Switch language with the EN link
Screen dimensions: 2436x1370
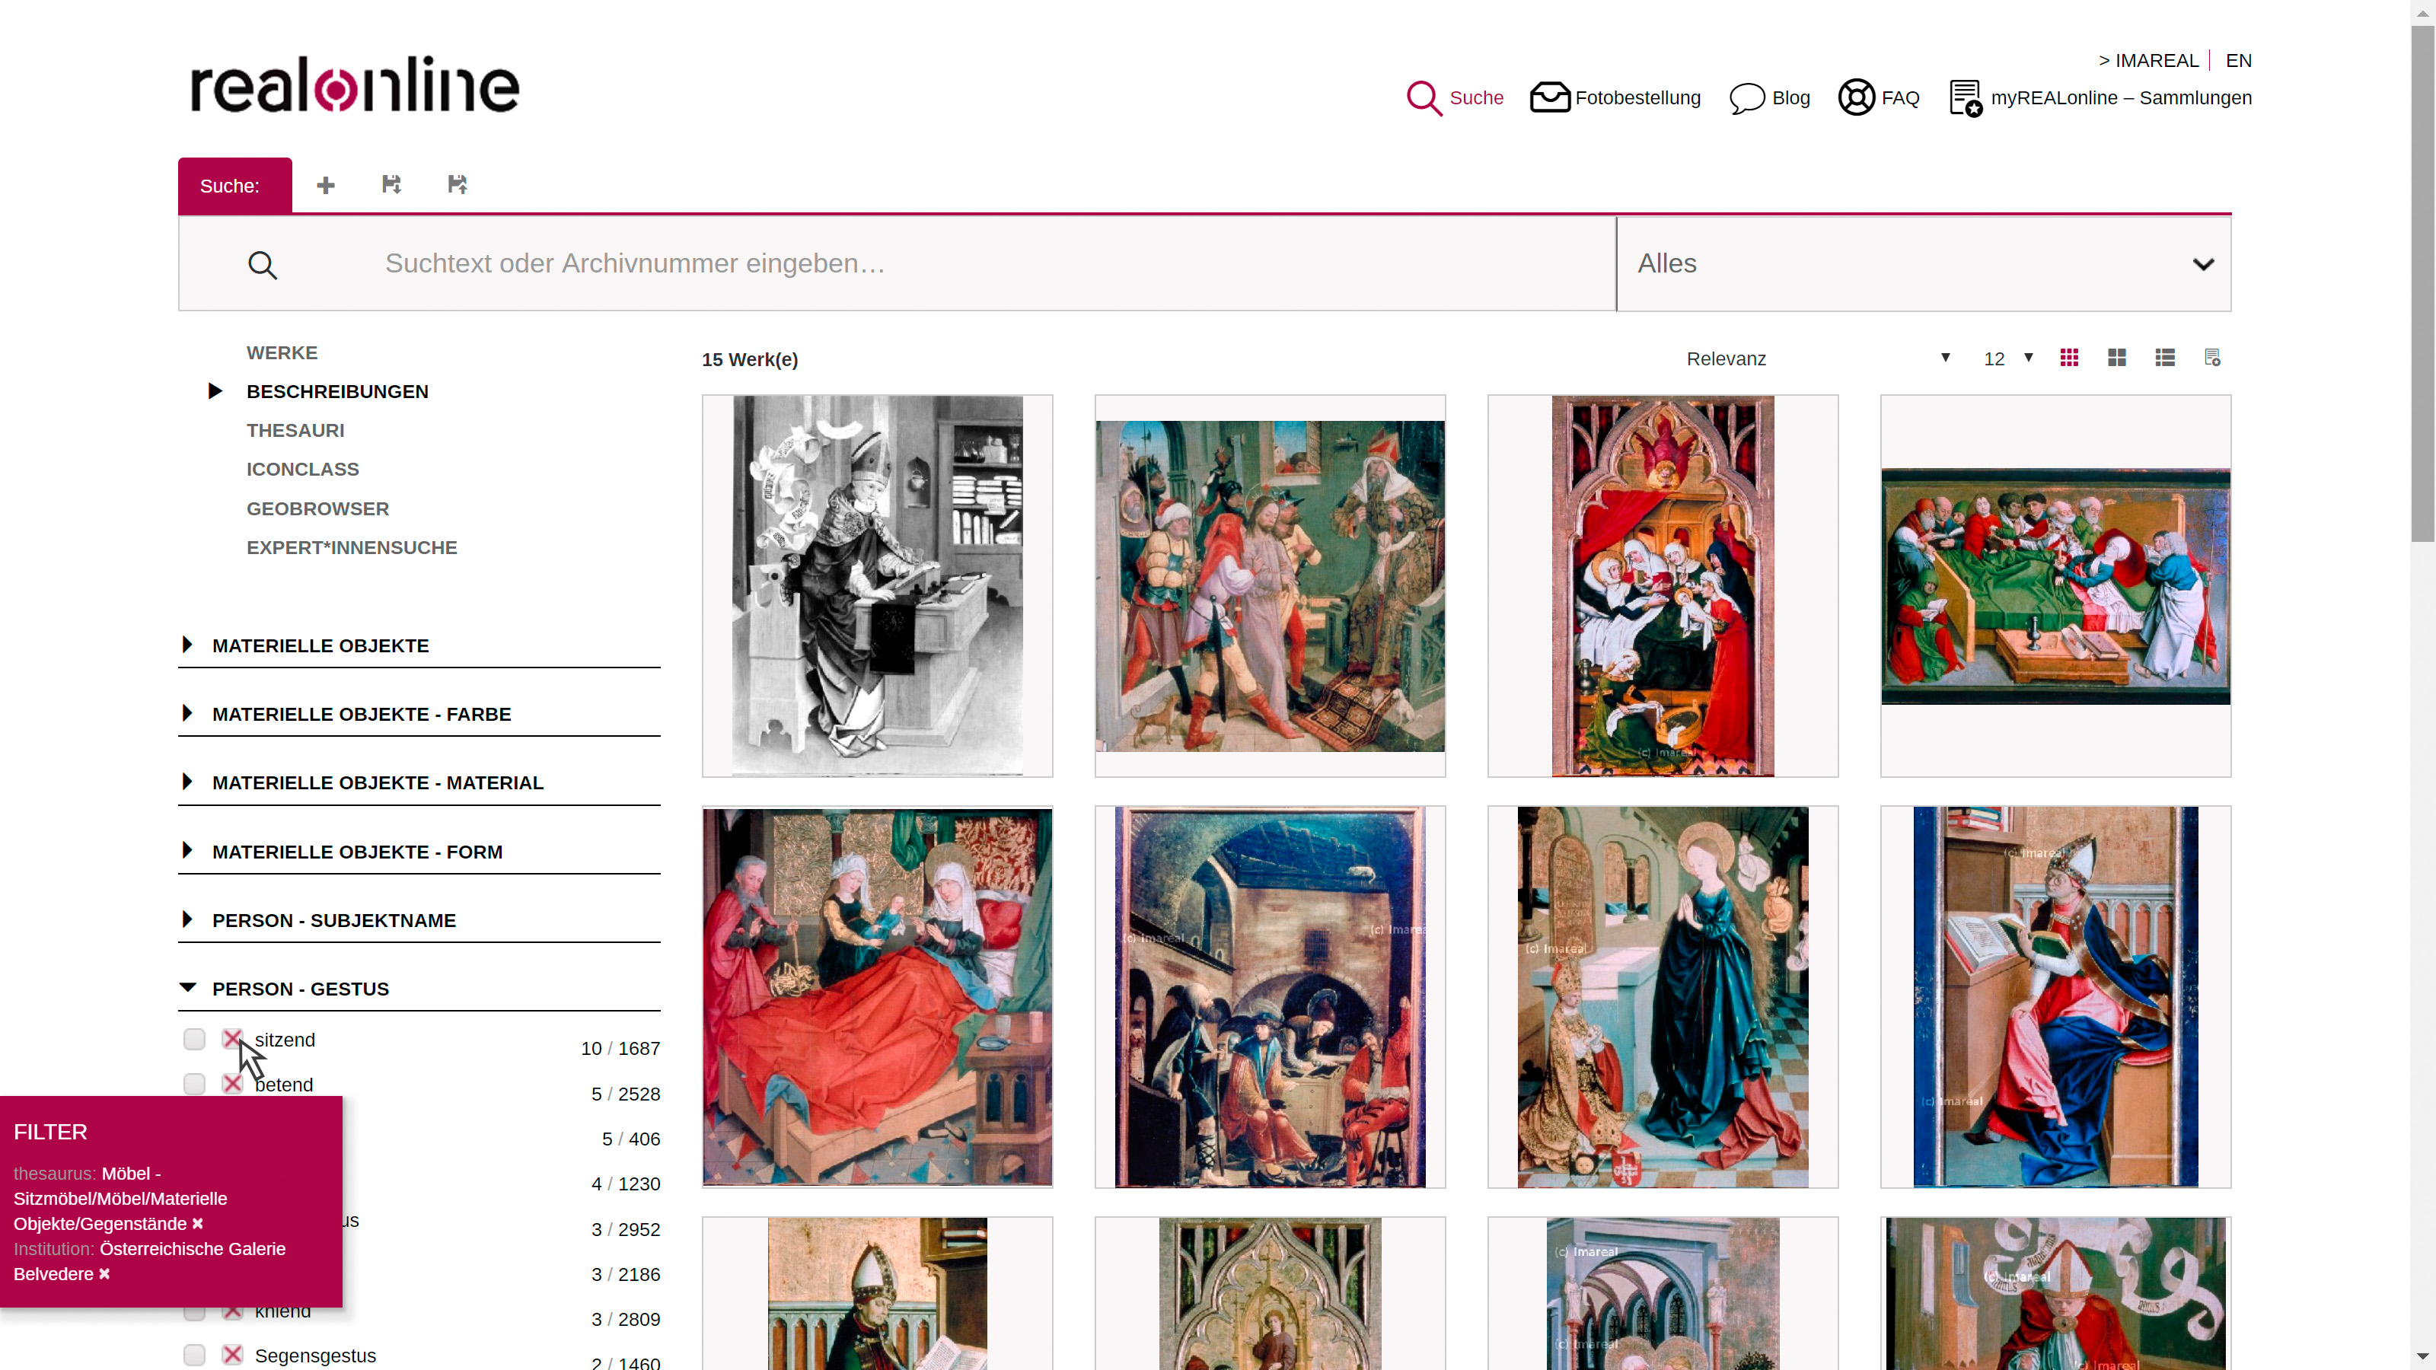2238,61
